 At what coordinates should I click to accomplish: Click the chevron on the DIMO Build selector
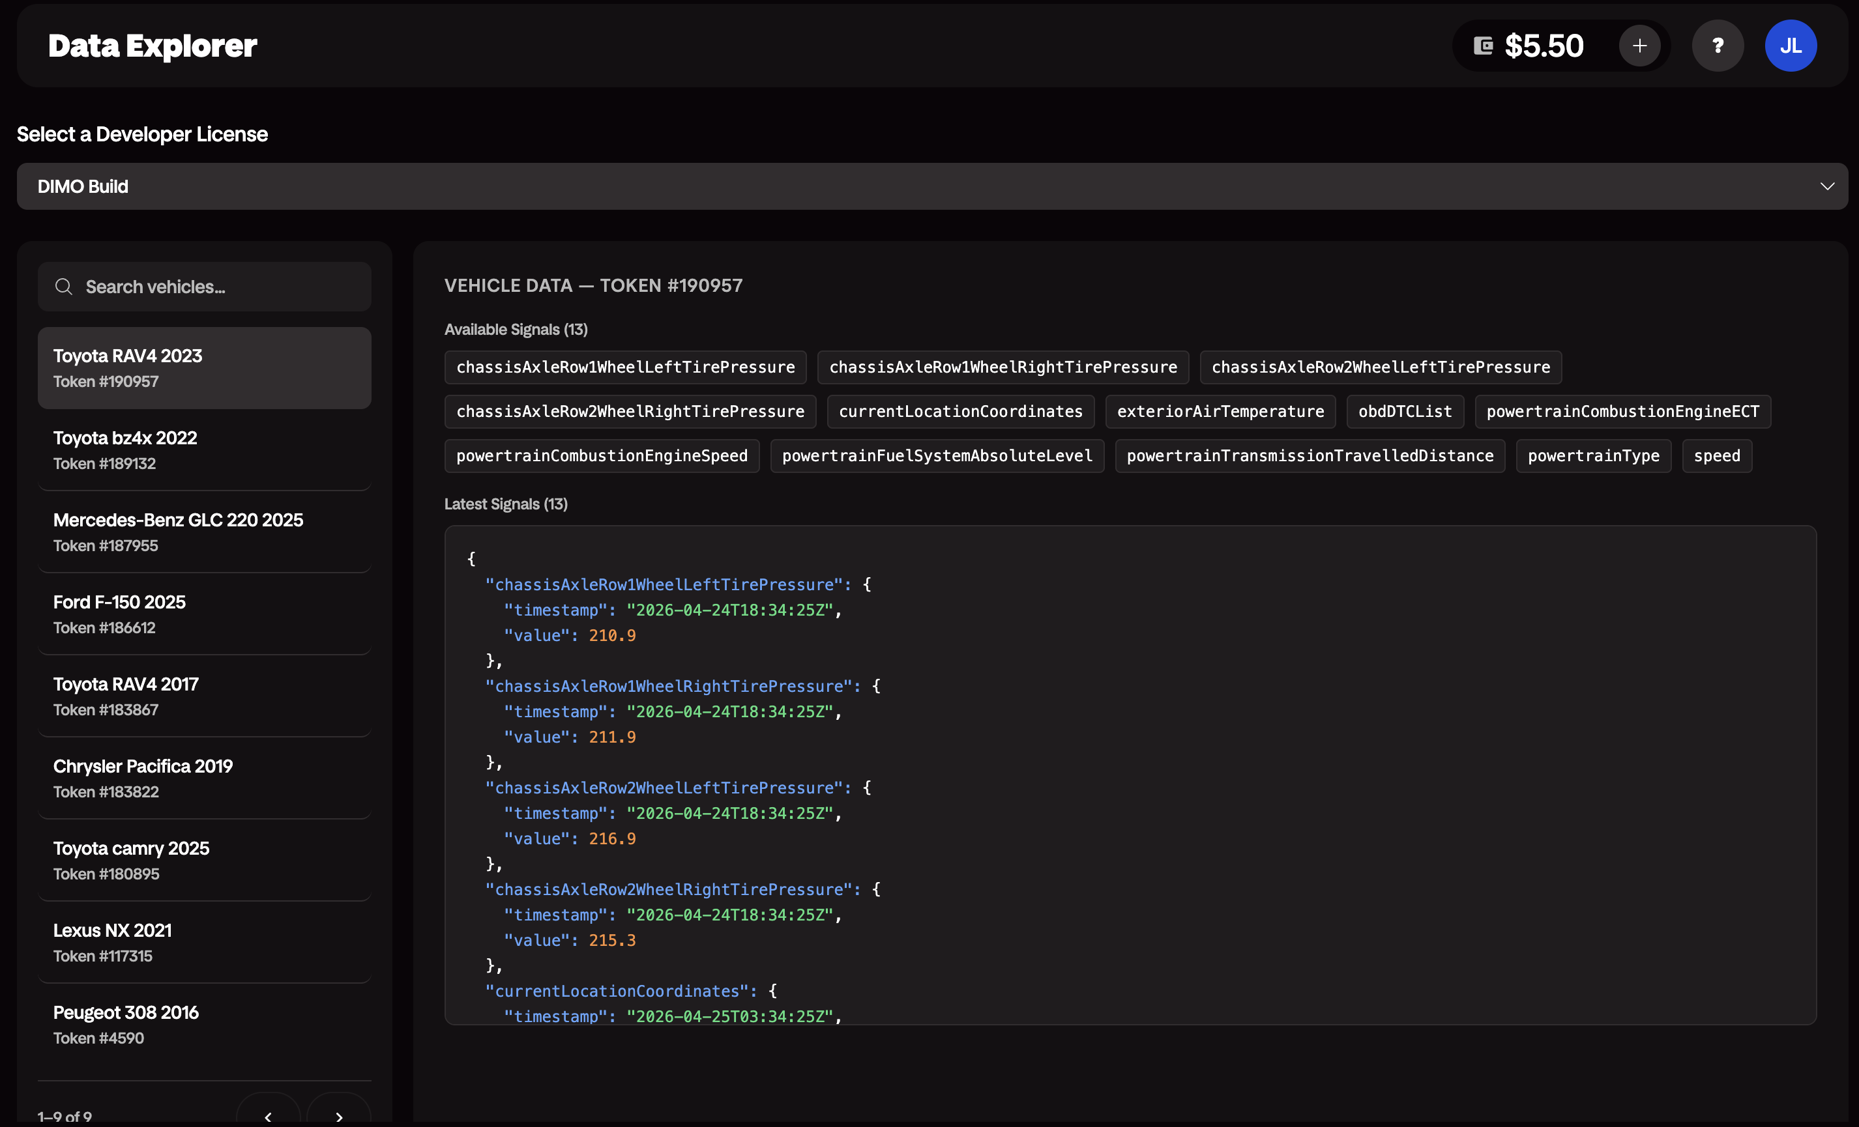[1827, 186]
